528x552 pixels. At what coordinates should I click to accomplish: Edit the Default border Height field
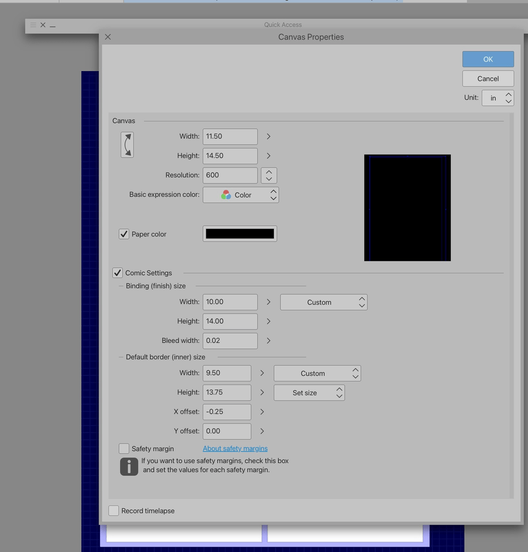tap(227, 392)
